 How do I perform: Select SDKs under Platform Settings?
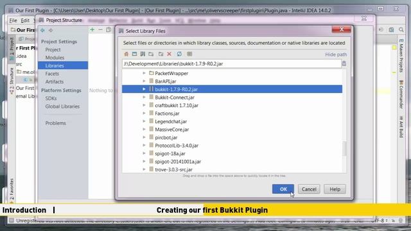click(51, 98)
